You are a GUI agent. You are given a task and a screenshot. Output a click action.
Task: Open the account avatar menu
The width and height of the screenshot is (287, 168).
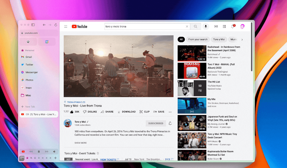(242, 27)
